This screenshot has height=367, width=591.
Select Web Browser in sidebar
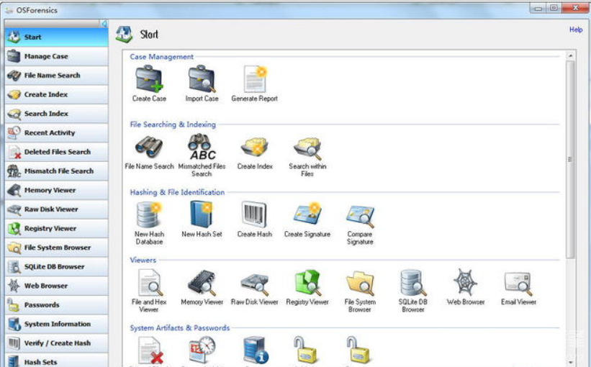(57, 286)
